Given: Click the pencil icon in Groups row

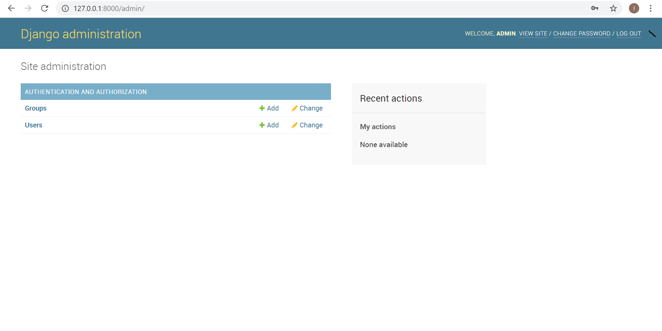Looking at the screenshot, I should (x=294, y=108).
